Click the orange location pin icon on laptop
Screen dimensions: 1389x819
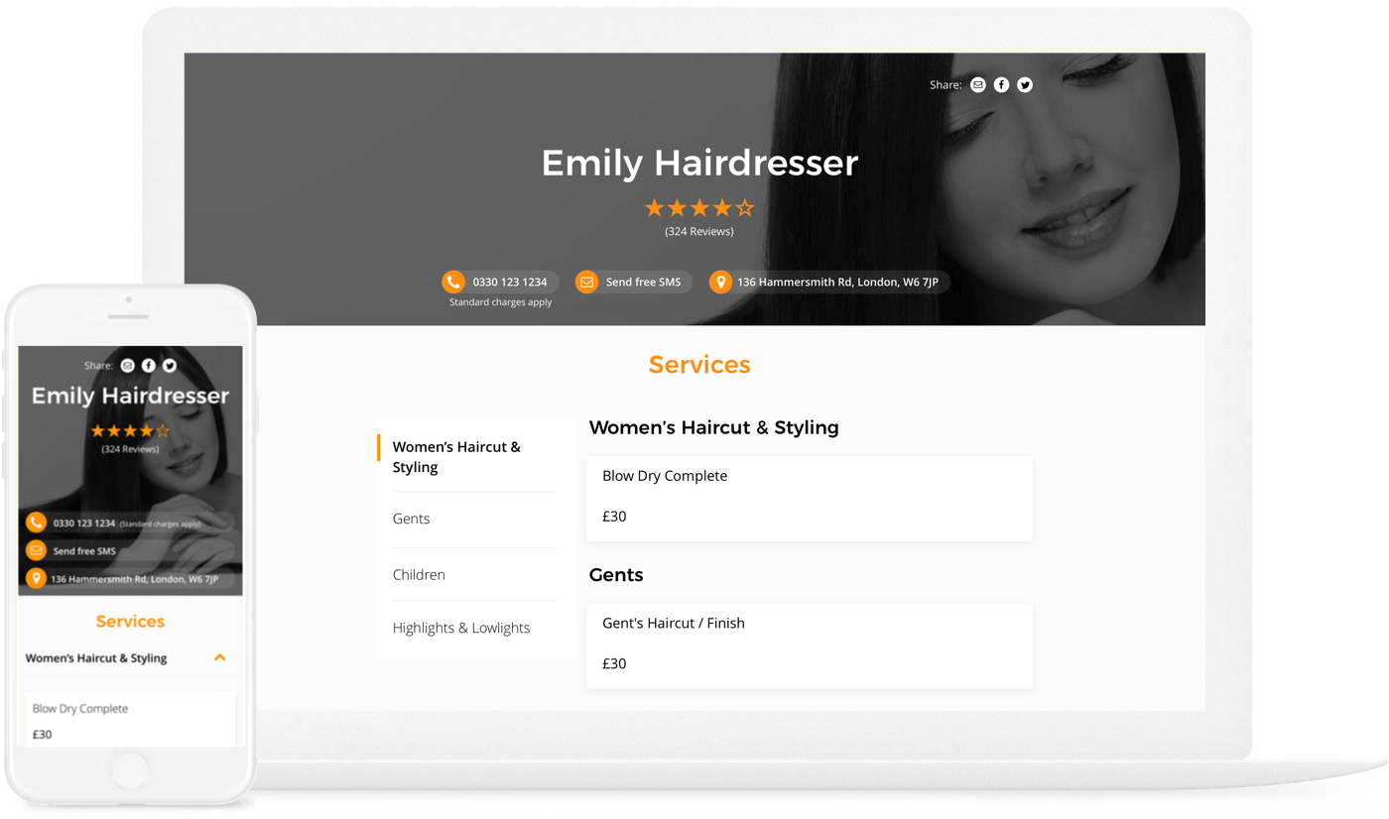(x=720, y=283)
